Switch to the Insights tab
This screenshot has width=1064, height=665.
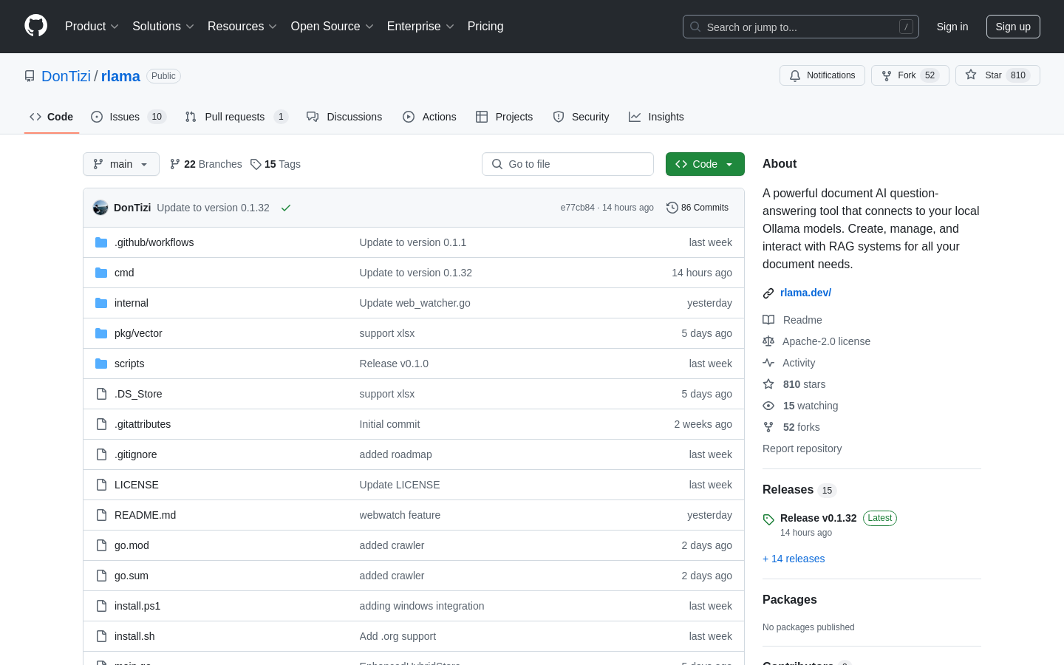click(656, 117)
